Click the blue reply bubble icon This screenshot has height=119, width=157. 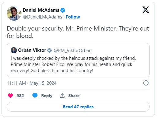click(x=35, y=96)
